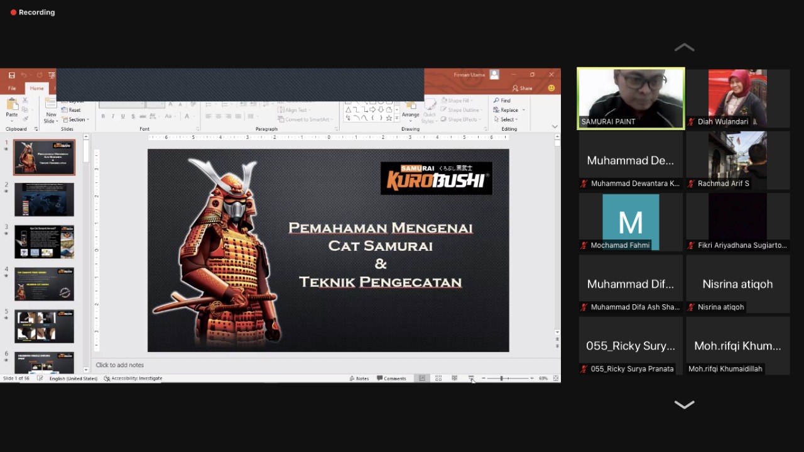
Task: Click the Save icon in the title bar
Action: 11,75
